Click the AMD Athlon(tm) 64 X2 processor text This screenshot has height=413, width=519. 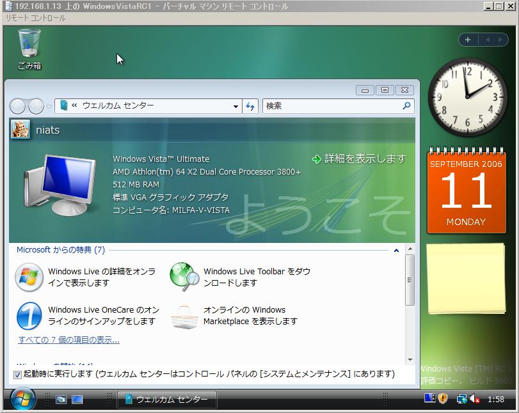(207, 171)
